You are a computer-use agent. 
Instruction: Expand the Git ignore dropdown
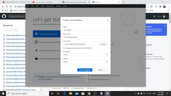[85, 54]
